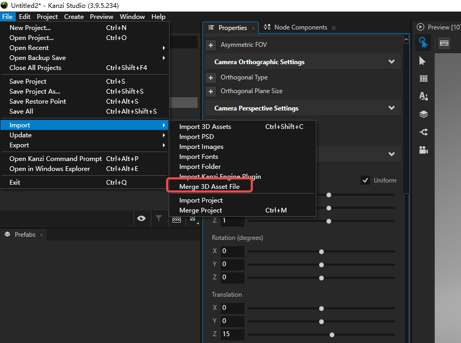Screen dimensions: 461x343
Task: Click the filter funnel icon
Action: [159, 218]
